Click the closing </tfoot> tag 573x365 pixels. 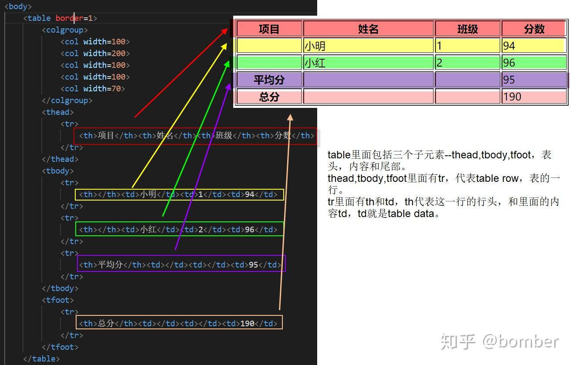60,347
